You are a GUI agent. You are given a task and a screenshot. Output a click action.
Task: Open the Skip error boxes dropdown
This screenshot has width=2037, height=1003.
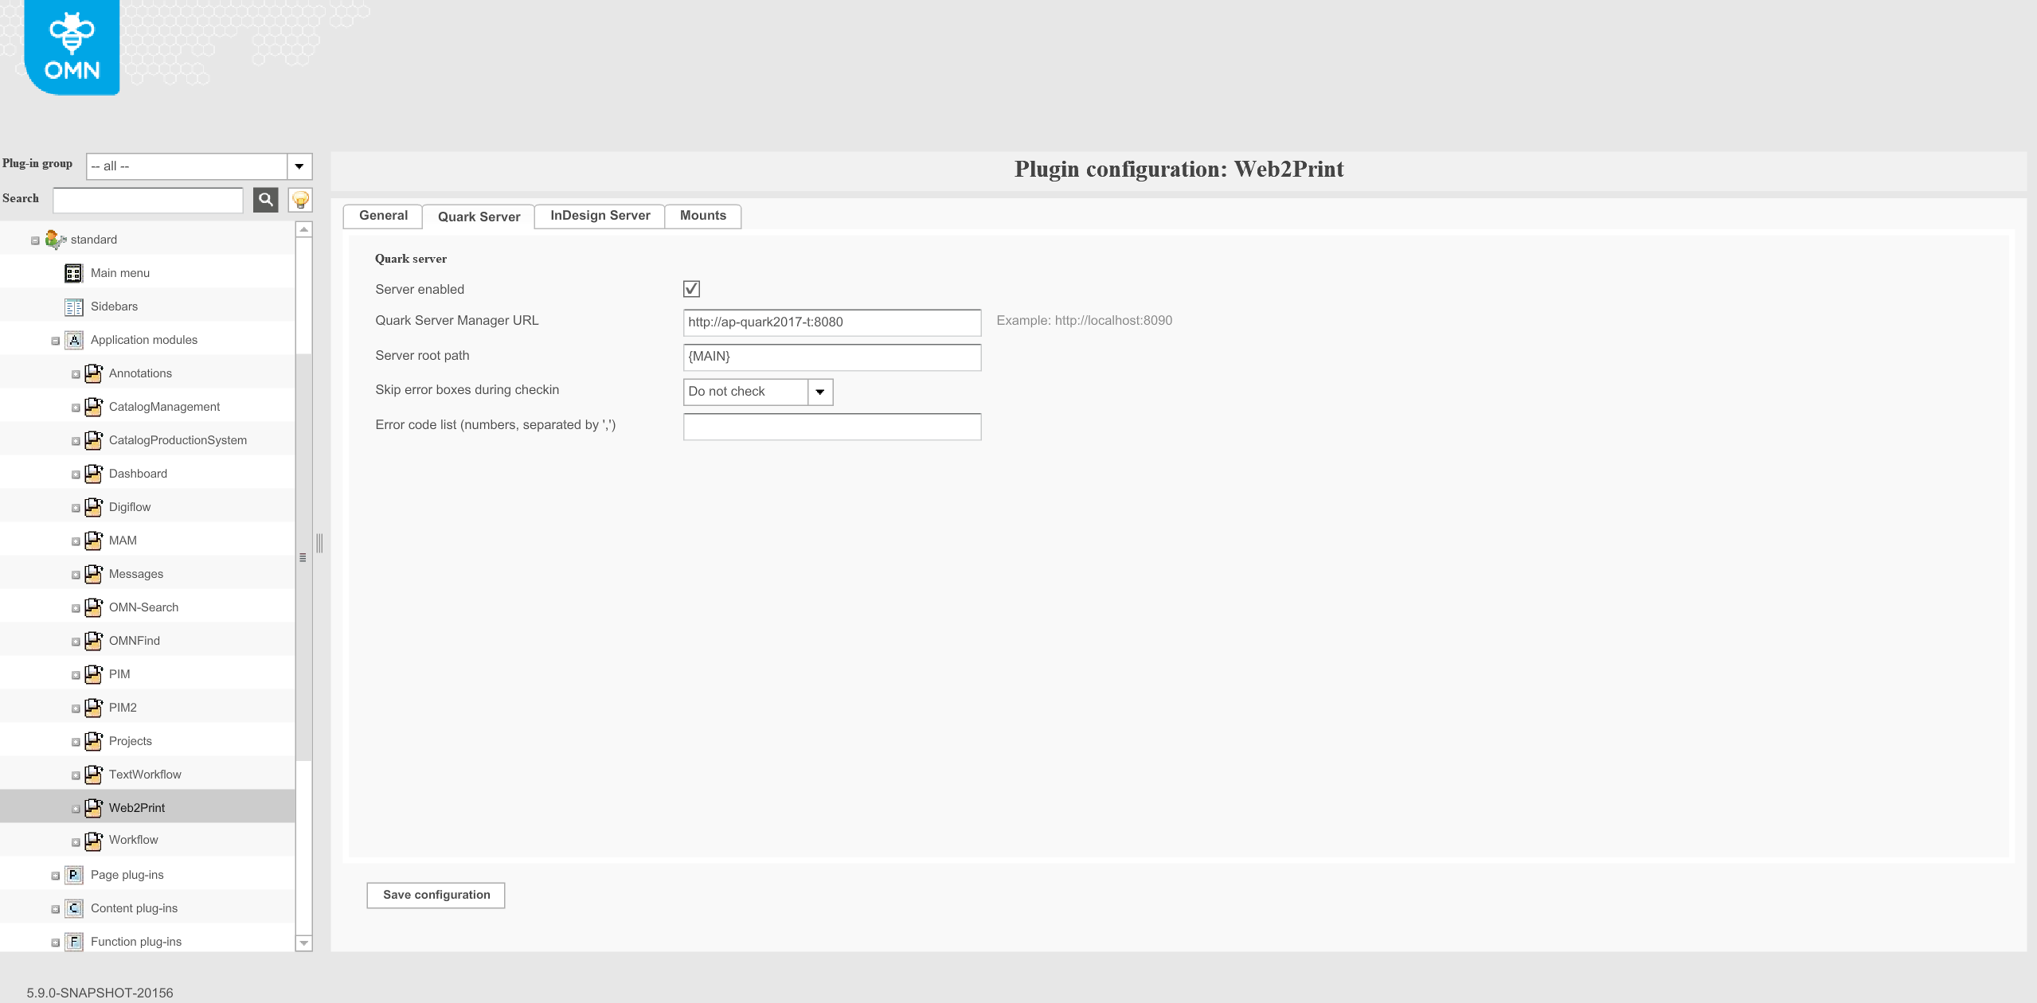[x=819, y=392]
